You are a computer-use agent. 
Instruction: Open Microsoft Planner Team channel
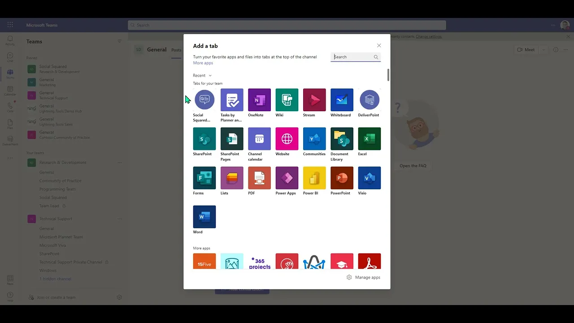pyautogui.click(x=61, y=237)
